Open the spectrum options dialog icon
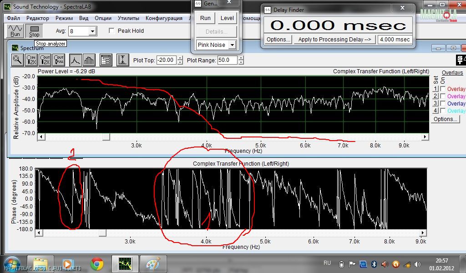 click(x=106, y=60)
